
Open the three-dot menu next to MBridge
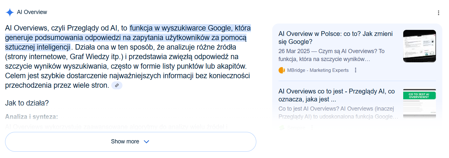[356, 70]
